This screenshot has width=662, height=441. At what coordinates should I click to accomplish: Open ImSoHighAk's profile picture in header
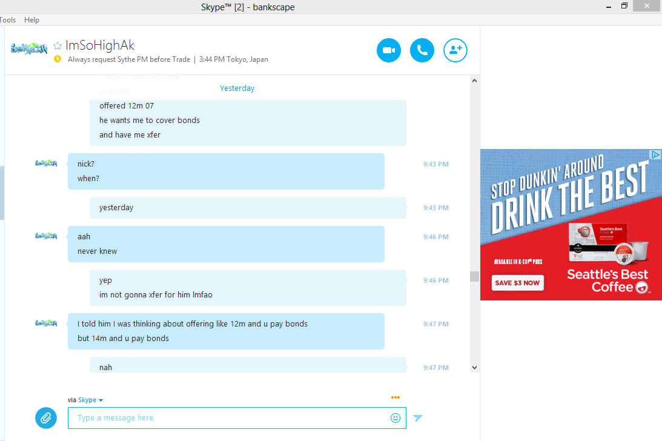click(x=28, y=48)
